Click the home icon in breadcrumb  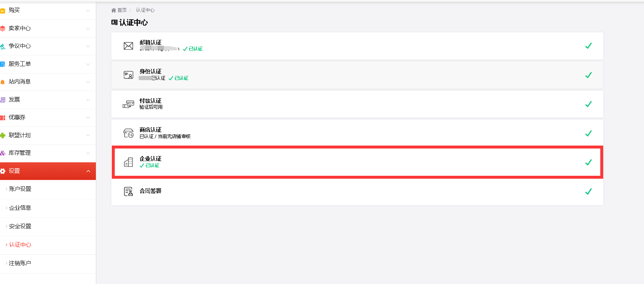[113, 10]
